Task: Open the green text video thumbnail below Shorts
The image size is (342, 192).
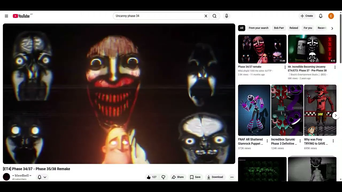Action: 262,169
